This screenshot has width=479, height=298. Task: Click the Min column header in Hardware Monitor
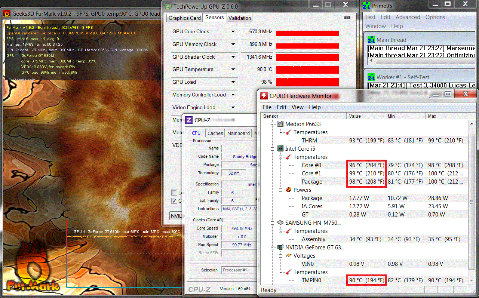(406, 116)
